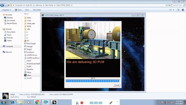This screenshot has height=105, width=186.
Task: Select the 0data folder icon
Action: (x=25, y=17)
